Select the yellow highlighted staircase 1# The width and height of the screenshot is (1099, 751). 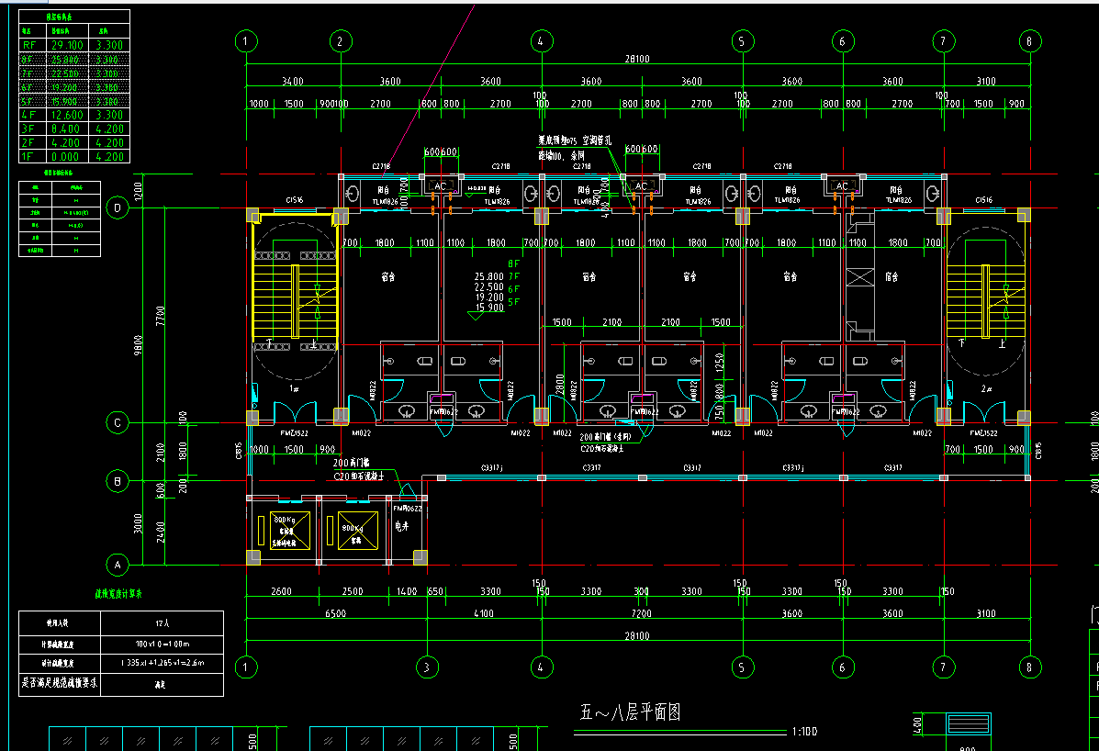coord(295,278)
